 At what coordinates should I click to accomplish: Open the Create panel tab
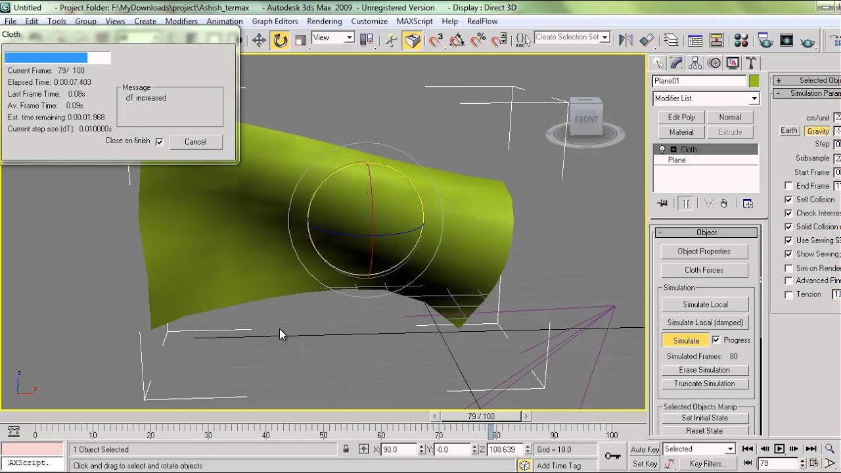pyautogui.click(x=657, y=63)
